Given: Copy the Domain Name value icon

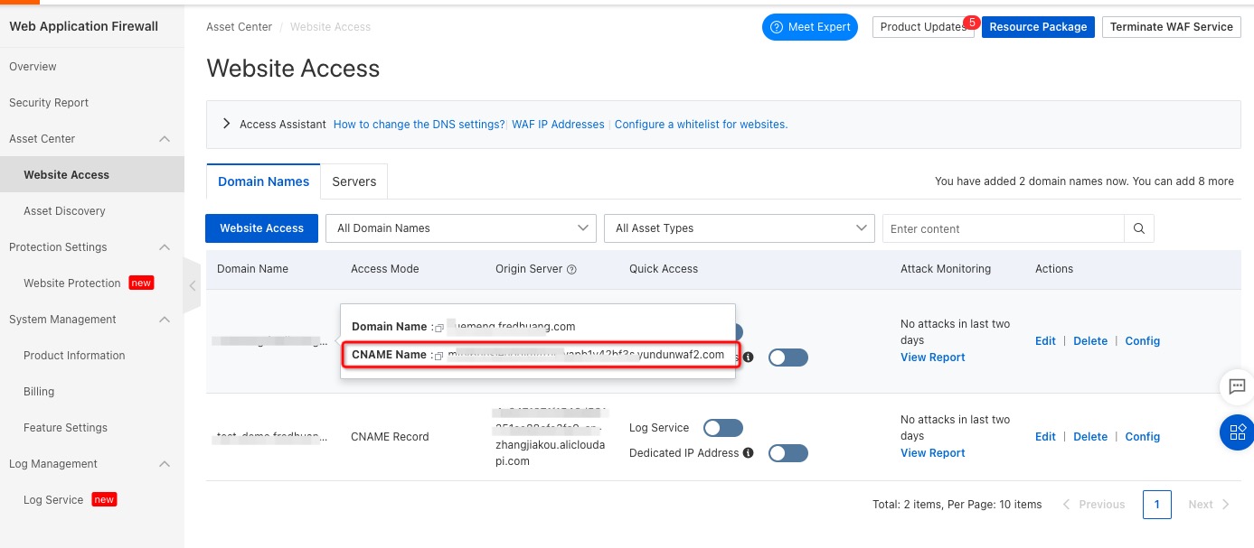Looking at the screenshot, I should point(439,328).
